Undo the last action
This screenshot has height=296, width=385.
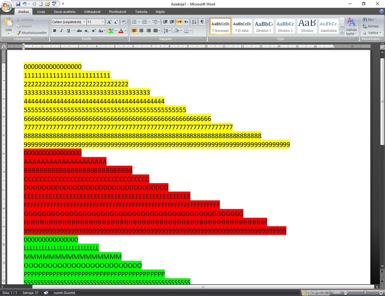24,4
